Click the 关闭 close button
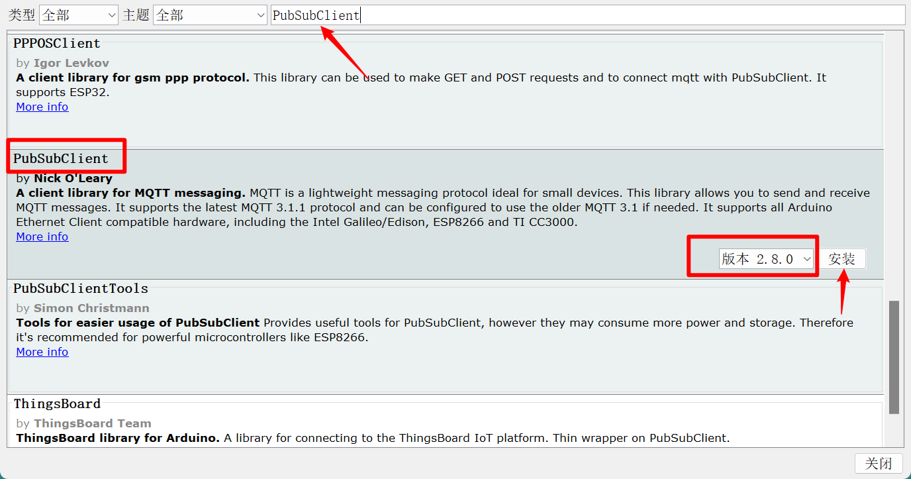 (879, 464)
